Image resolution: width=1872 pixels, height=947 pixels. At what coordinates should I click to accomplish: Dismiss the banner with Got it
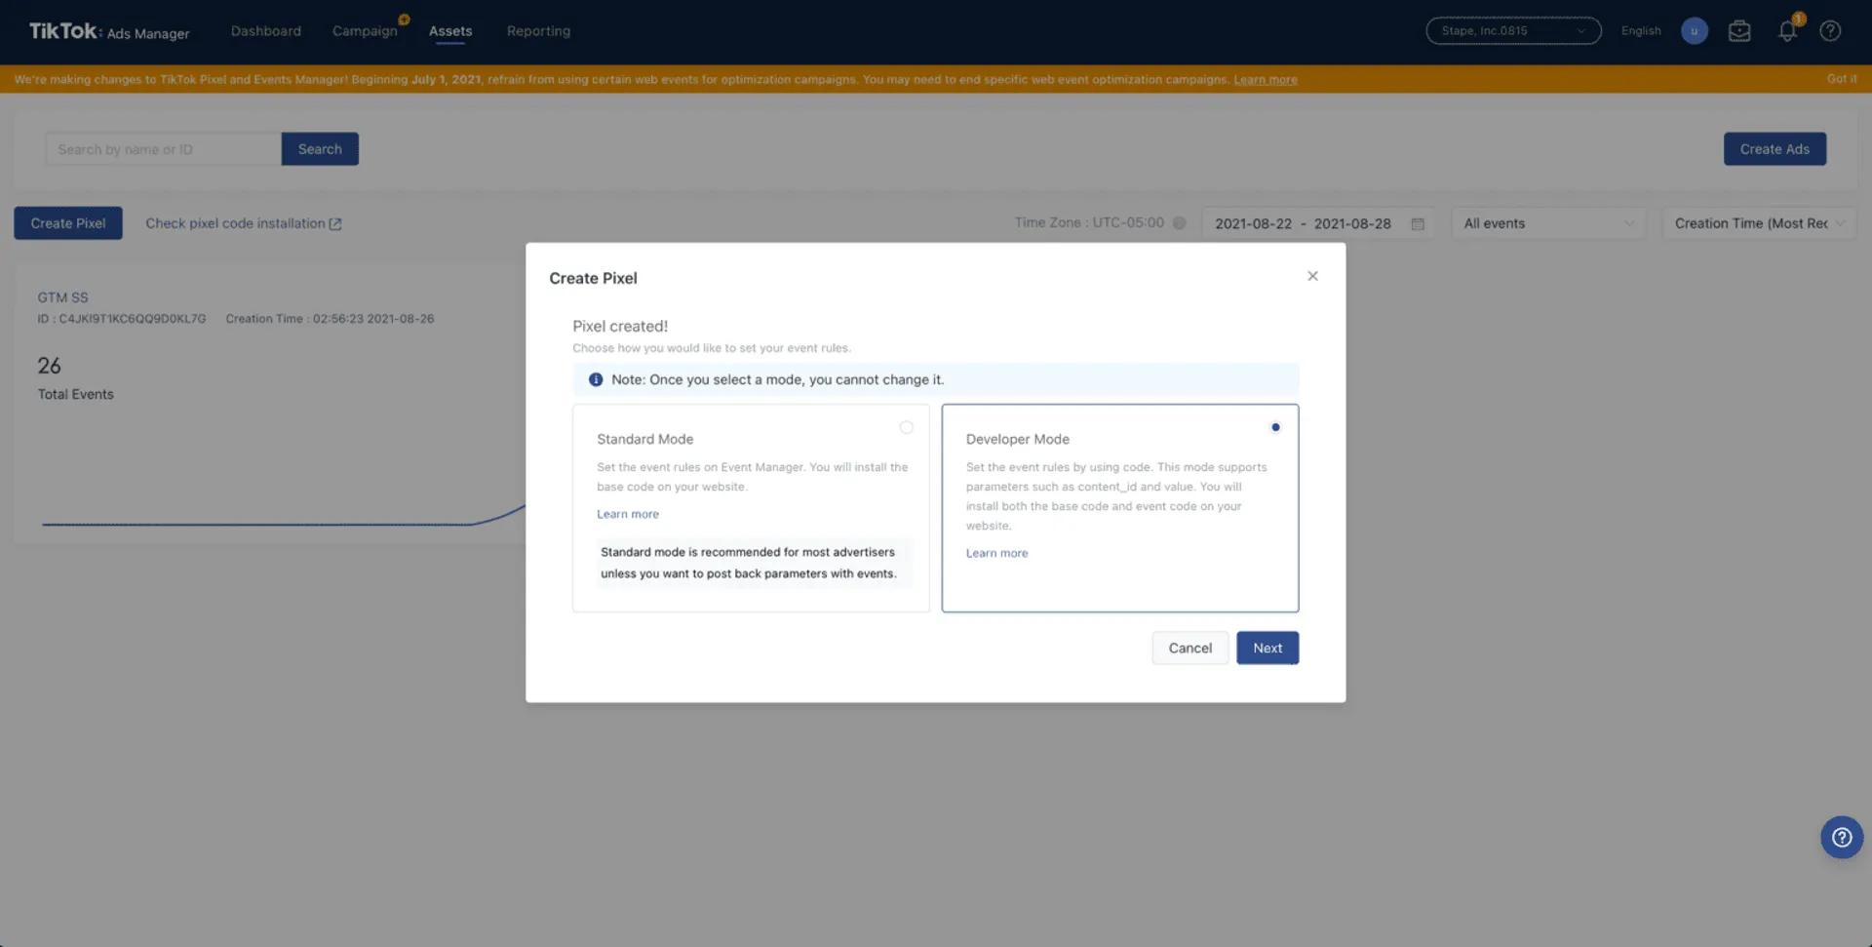(x=1841, y=79)
